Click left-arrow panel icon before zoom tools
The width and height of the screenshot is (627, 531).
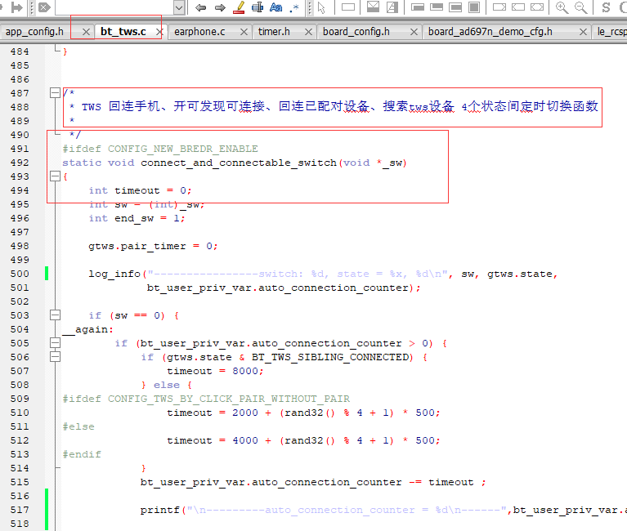click(517, 7)
